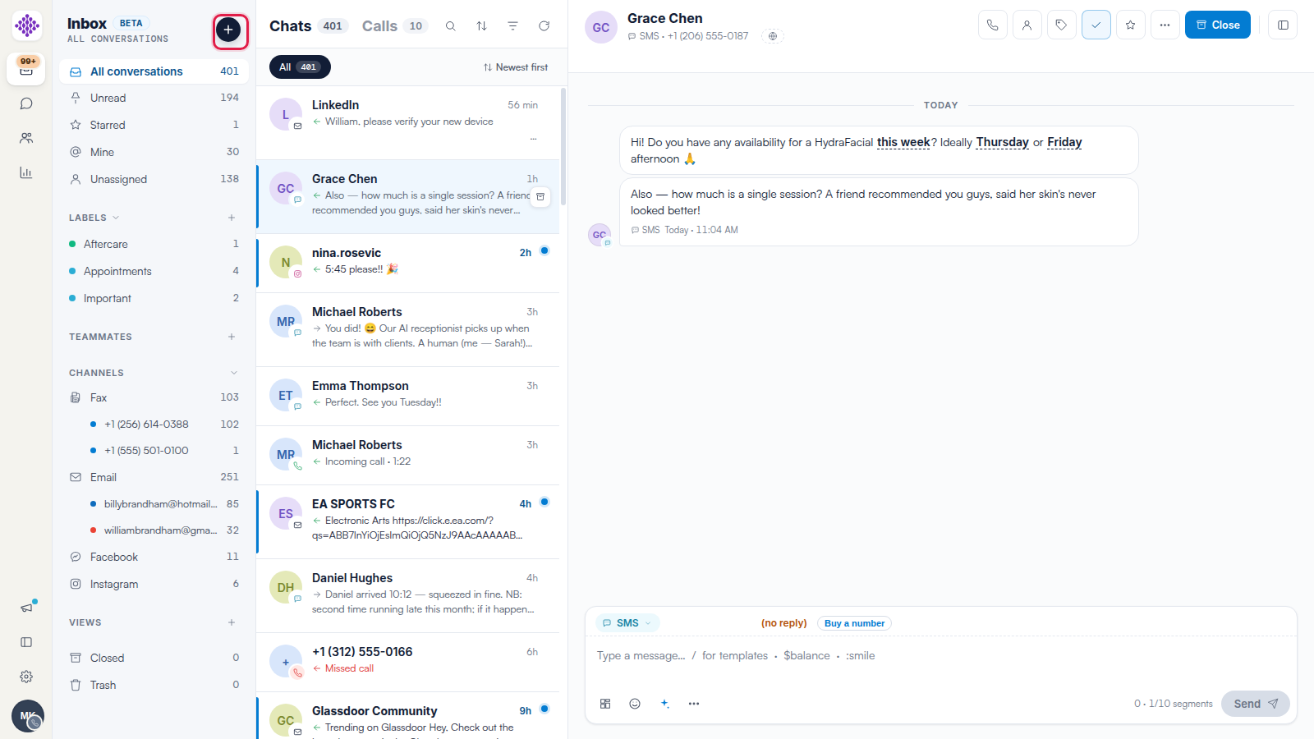The width and height of the screenshot is (1314, 739).
Task: Show Unassigned conversations
Action: pyautogui.click(x=154, y=179)
